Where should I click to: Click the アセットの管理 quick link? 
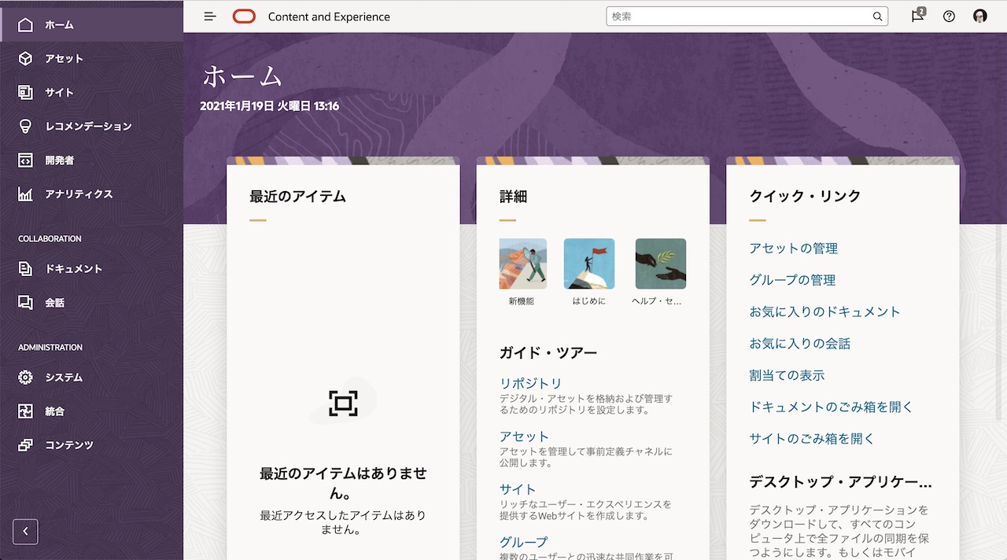pyautogui.click(x=793, y=249)
